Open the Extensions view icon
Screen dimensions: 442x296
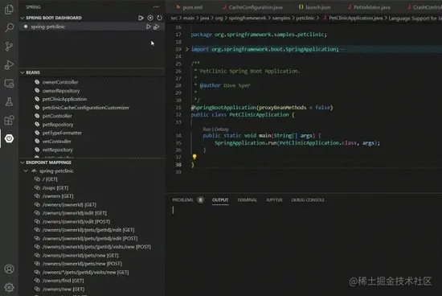tap(9, 120)
